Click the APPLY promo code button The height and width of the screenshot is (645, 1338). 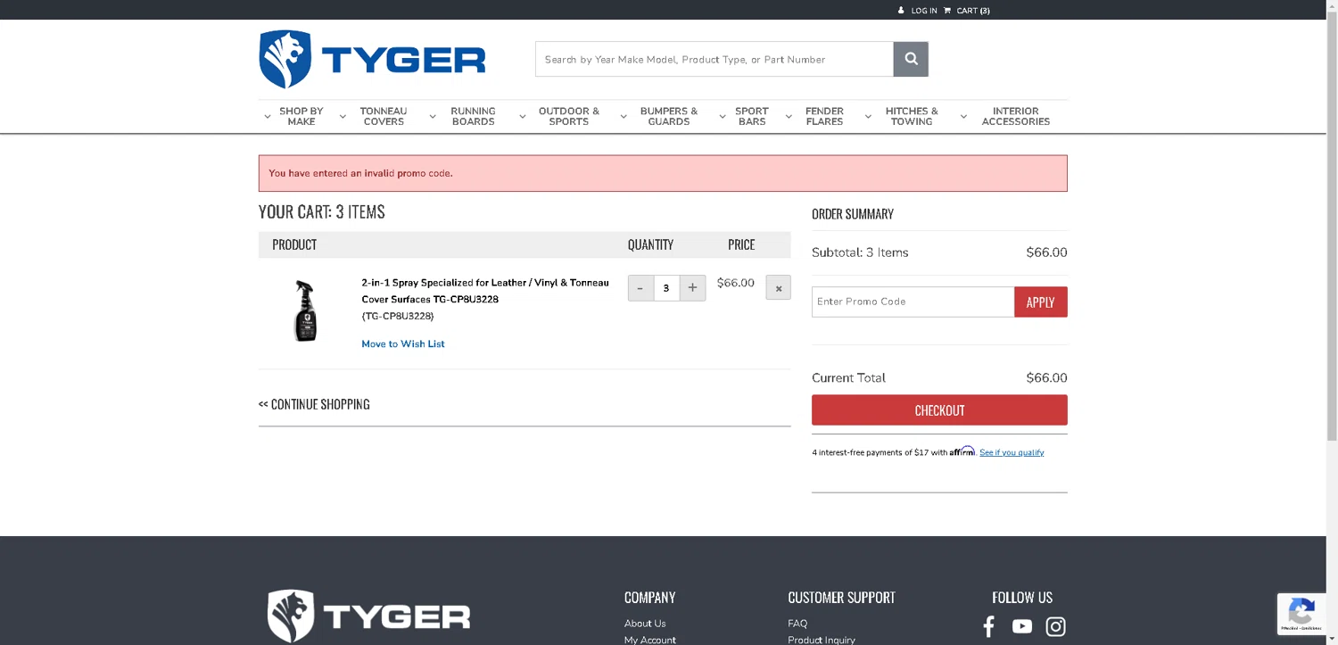(1041, 302)
